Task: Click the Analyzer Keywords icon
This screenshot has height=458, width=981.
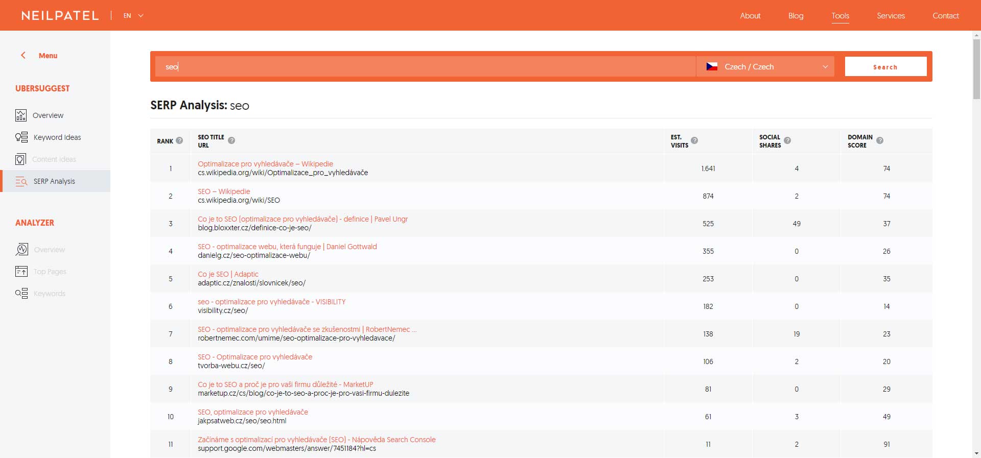Action: [21, 294]
